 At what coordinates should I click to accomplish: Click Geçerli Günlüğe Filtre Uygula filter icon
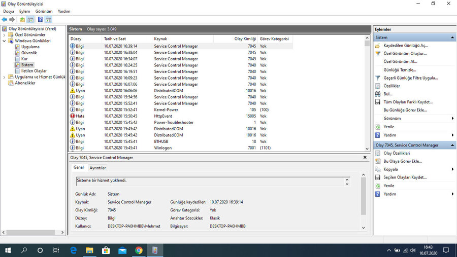coord(377,78)
